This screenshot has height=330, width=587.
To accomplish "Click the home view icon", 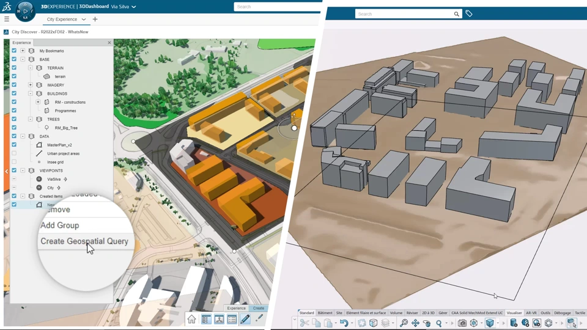I will tap(191, 319).
